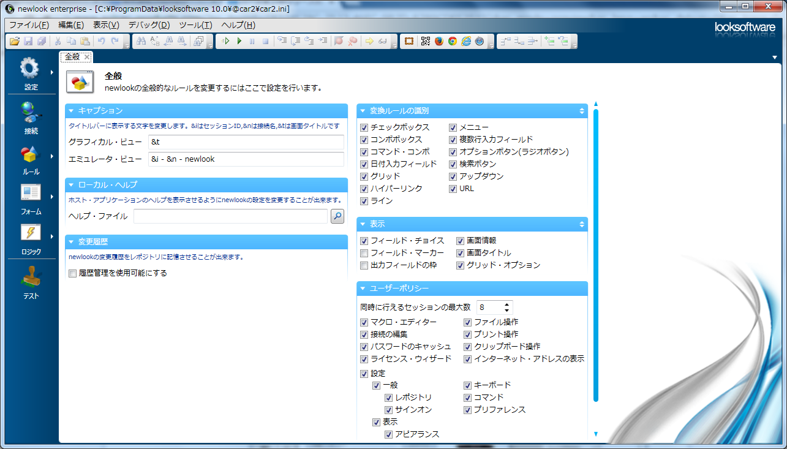Screen dimensions: 787x449
Task: Open the ツール(T) menu
Action: click(195, 25)
